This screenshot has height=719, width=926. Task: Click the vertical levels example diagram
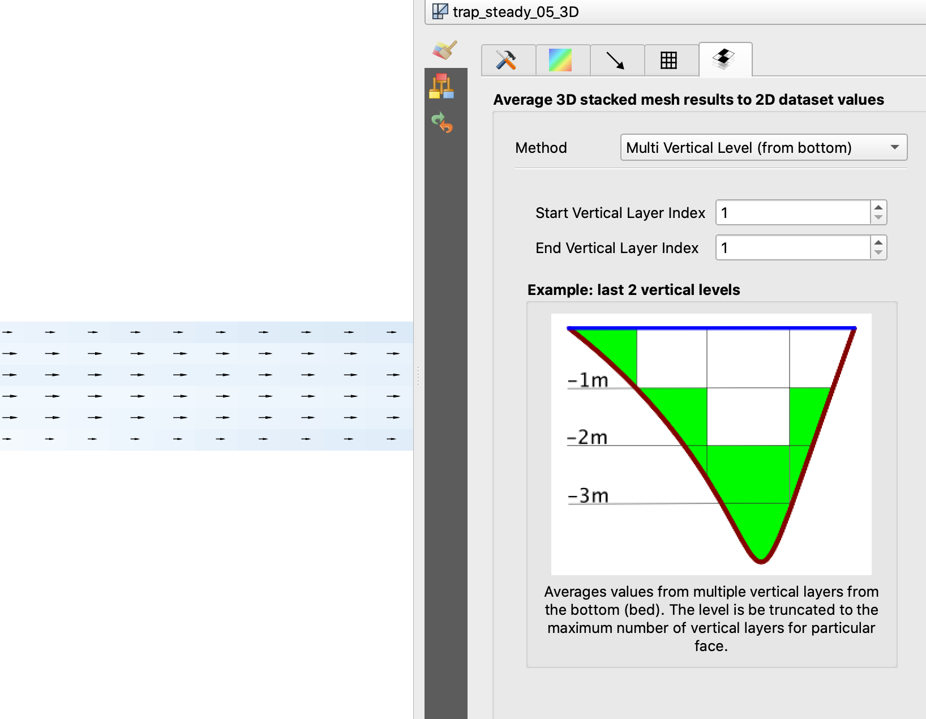click(711, 444)
